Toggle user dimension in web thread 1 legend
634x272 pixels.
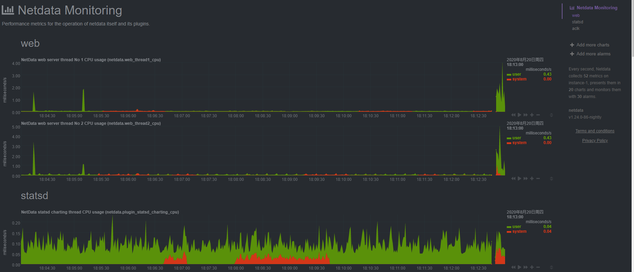pos(516,74)
